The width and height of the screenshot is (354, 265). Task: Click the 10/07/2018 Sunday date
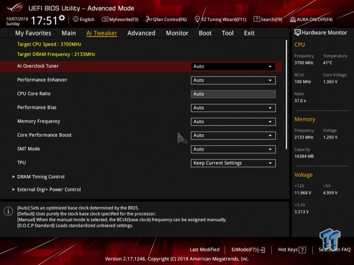click(17, 21)
